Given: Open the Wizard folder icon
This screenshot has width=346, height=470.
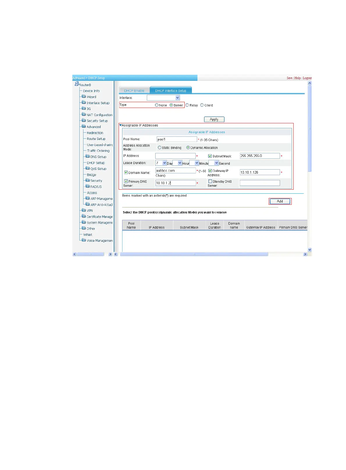Looking at the screenshot, I should [84, 97].
